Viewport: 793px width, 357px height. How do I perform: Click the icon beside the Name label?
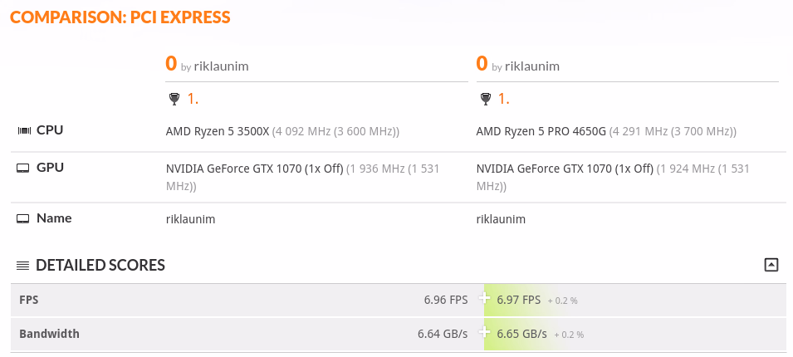(x=23, y=218)
